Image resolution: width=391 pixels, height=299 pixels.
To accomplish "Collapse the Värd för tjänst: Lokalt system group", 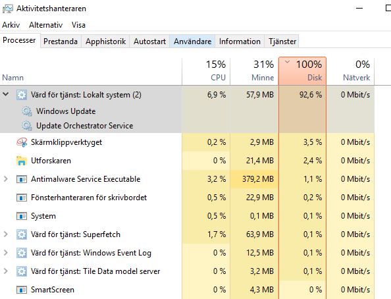I will pos(6,94).
